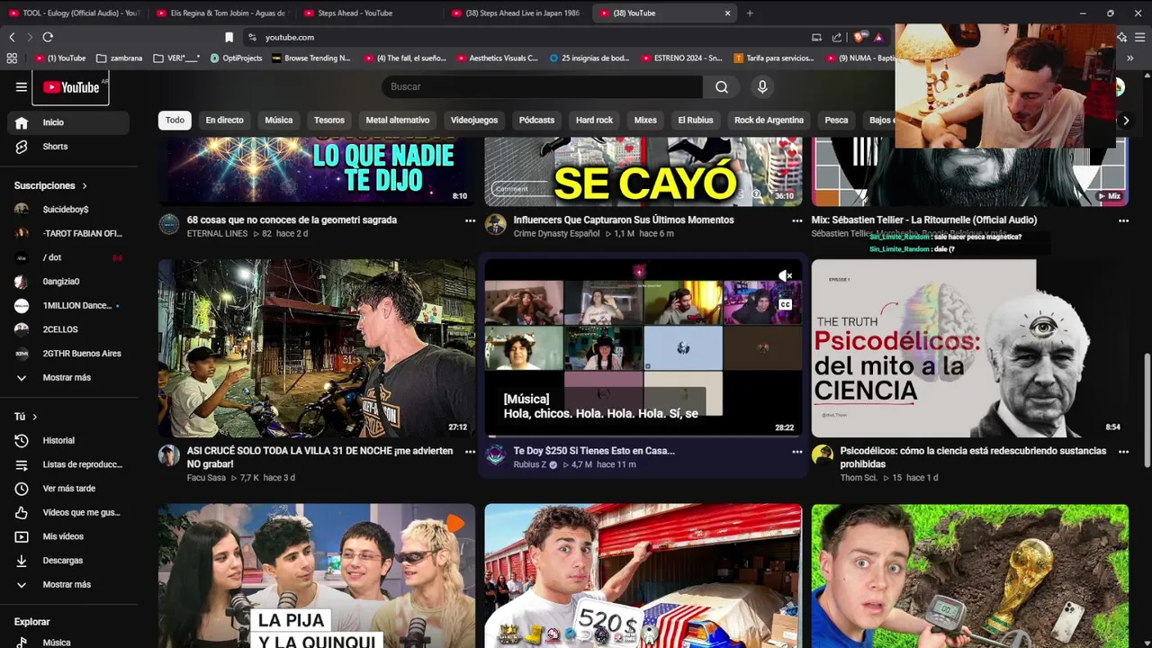
Task: Open Thom Sci. channel avatar
Action: 823,454
